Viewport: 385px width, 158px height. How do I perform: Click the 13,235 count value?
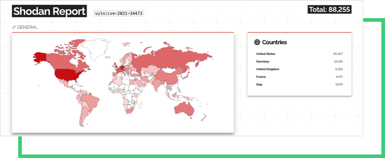click(338, 62)
